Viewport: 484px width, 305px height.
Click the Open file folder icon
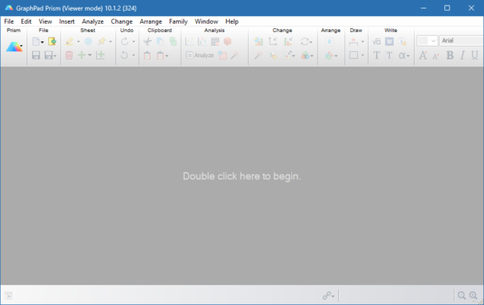click(52, 41)
